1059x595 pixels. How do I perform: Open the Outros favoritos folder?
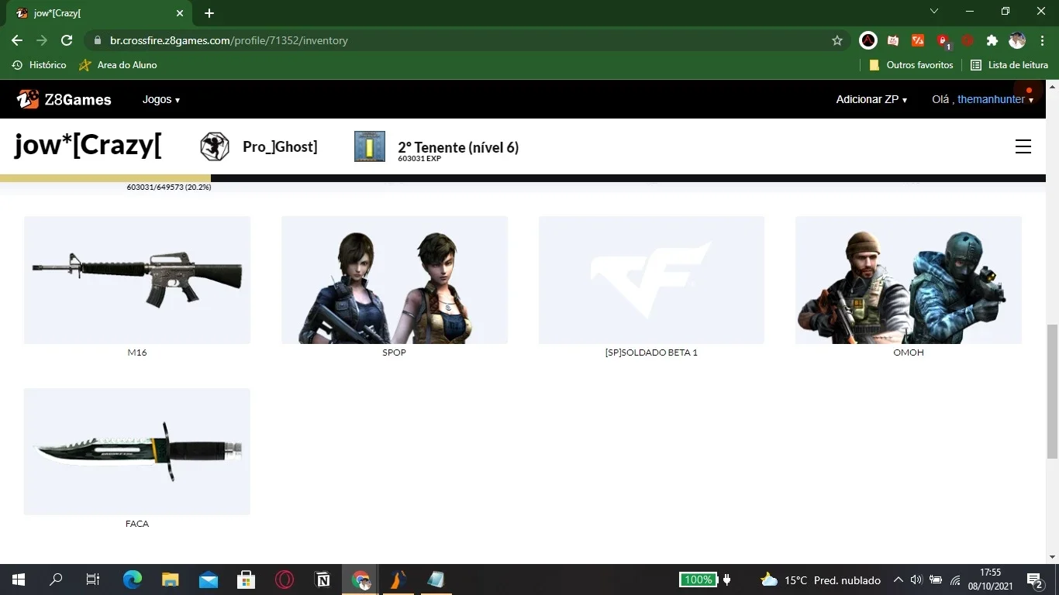click(911, 65)
